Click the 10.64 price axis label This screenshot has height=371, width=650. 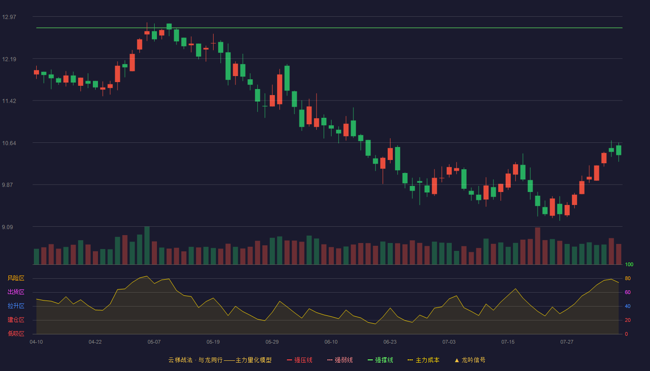point(9,143)
